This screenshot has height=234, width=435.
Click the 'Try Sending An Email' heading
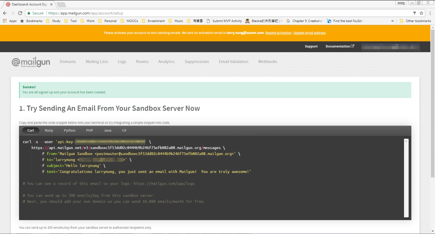tap(109, 109)
